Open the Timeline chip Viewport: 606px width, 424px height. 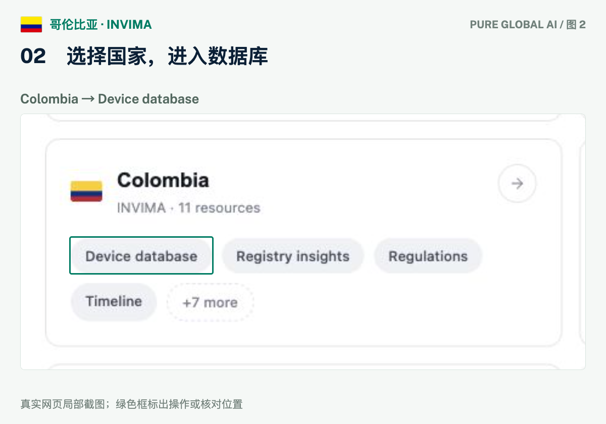(114, 301)
